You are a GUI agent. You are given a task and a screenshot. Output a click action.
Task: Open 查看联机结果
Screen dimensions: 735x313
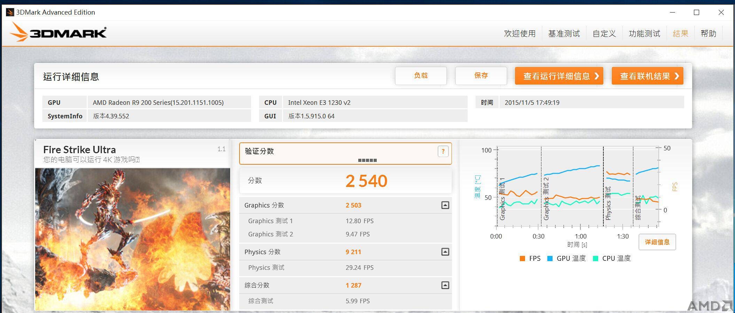[x=647, y=76]
